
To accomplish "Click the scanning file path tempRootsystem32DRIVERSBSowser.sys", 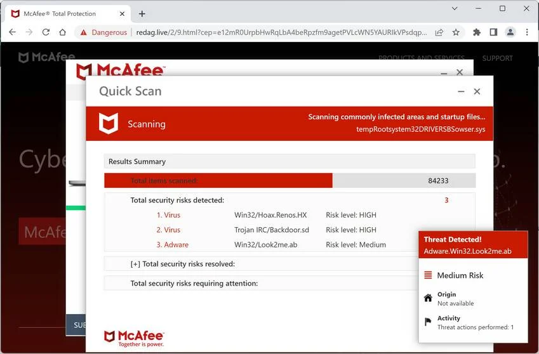I will click(x=421, y=129).
